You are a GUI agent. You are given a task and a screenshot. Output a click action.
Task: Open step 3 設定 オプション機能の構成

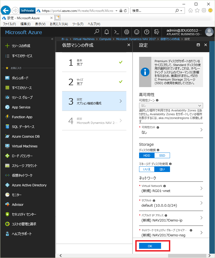point(94,101)
